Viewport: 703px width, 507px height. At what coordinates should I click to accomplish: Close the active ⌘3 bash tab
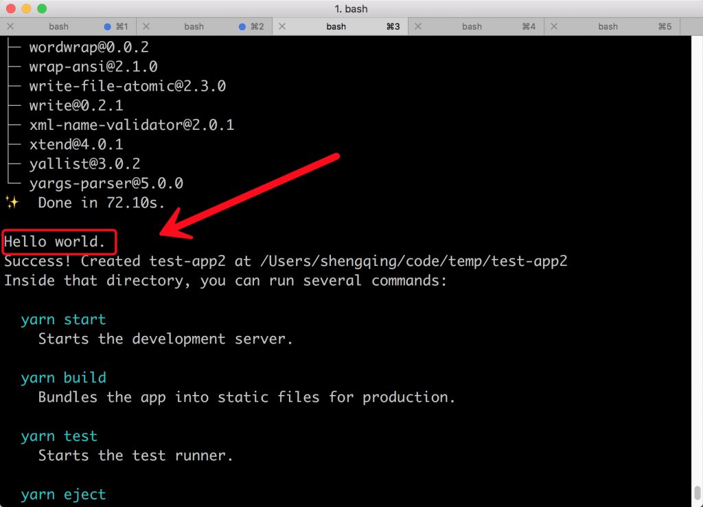[x=281, y=27]
